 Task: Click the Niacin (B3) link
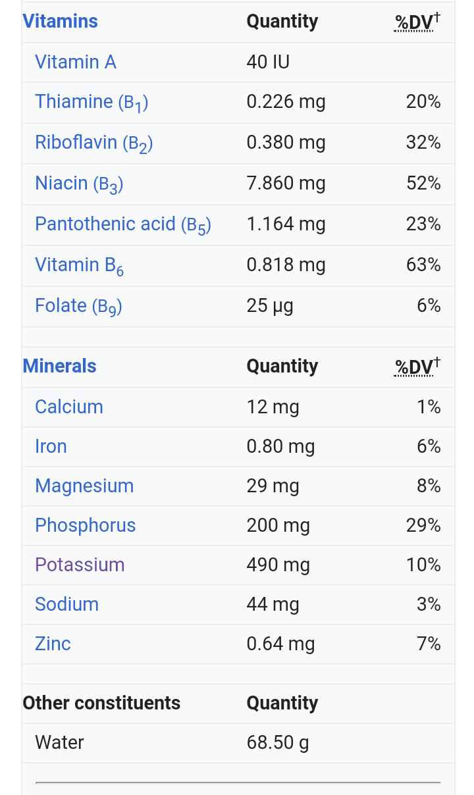[x=79, y=184]
